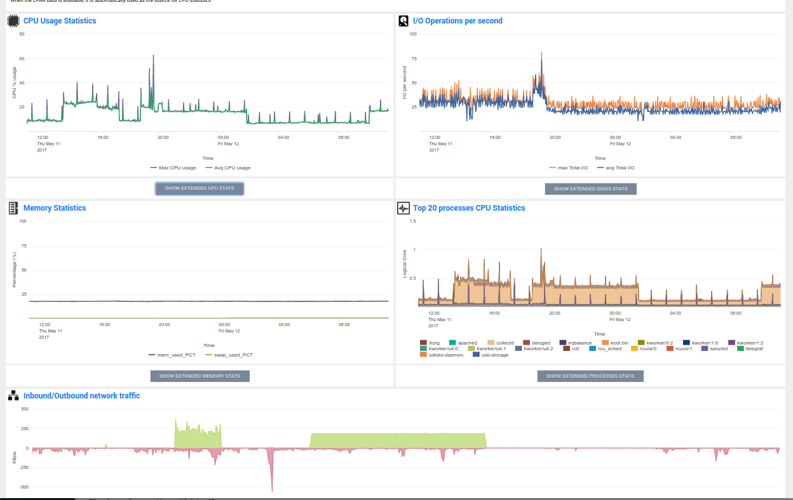Expand the Show Extended Disks Stats section
This screenshot has width=793, height=500.
tap(590, 189)
